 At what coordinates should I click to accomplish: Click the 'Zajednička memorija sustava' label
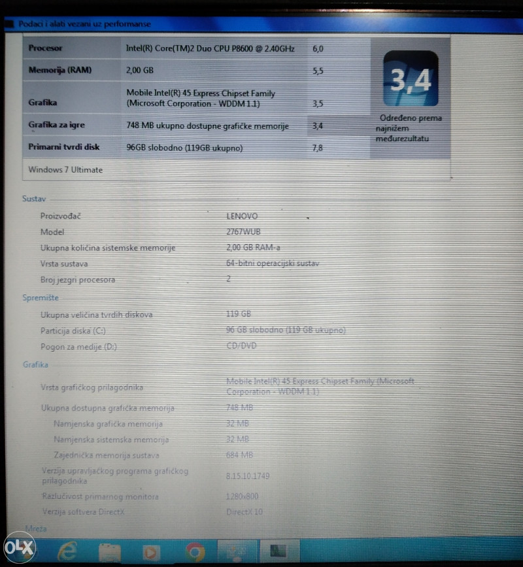(x=107, y=455)
